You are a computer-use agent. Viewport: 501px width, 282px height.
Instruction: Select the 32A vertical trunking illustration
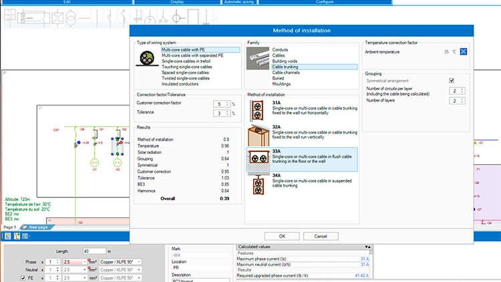(259, 135)
